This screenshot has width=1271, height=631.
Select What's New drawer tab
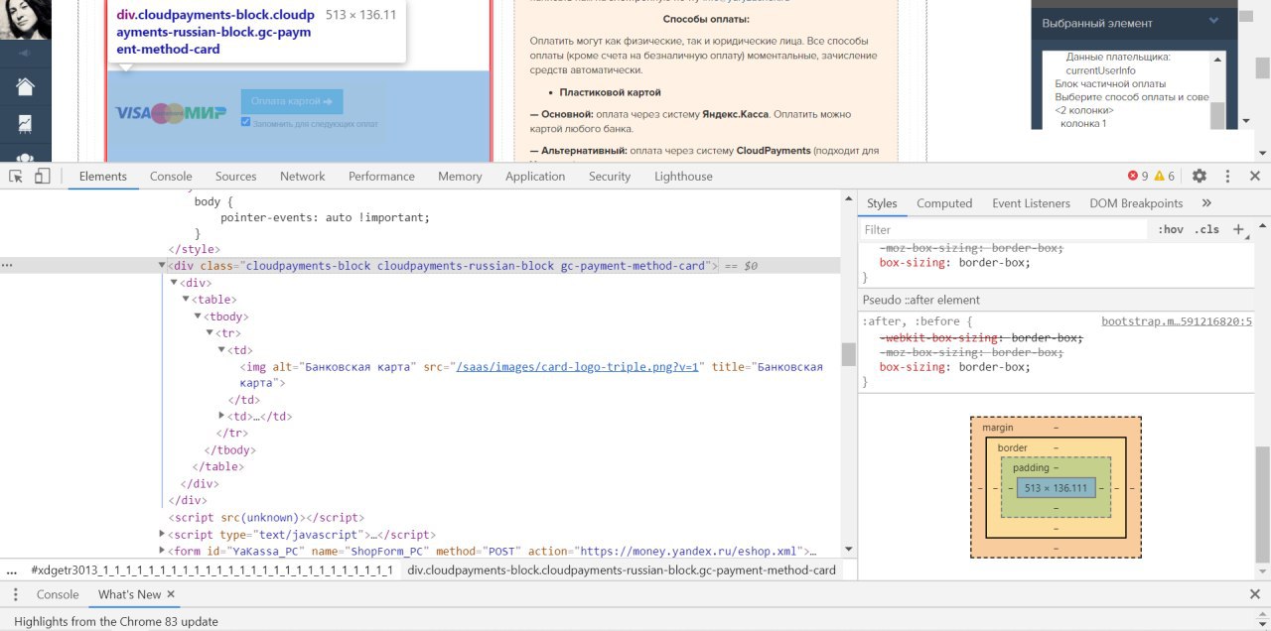coord(129,594)
